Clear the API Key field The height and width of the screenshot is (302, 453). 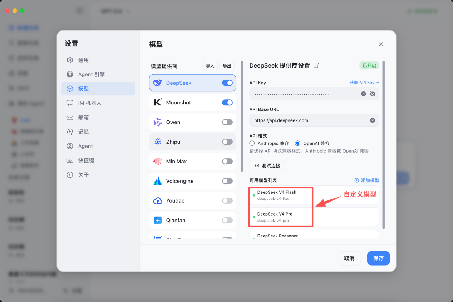pyautogui.click(x=364, y=94)
